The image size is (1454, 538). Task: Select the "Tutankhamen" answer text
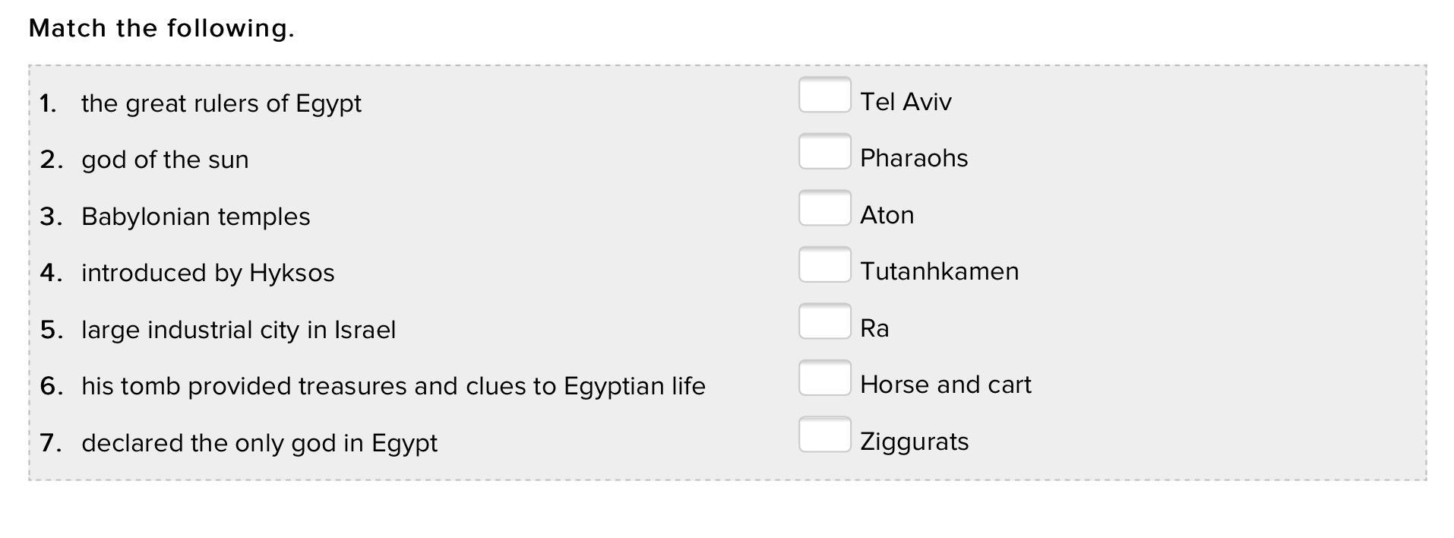click(x=939, y=271)
